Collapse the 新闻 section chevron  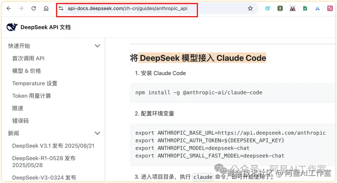click(x=97, y=133)
